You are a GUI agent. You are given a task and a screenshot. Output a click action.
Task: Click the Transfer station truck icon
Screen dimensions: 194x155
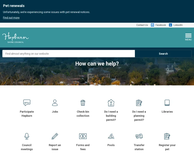pos(139,136)
